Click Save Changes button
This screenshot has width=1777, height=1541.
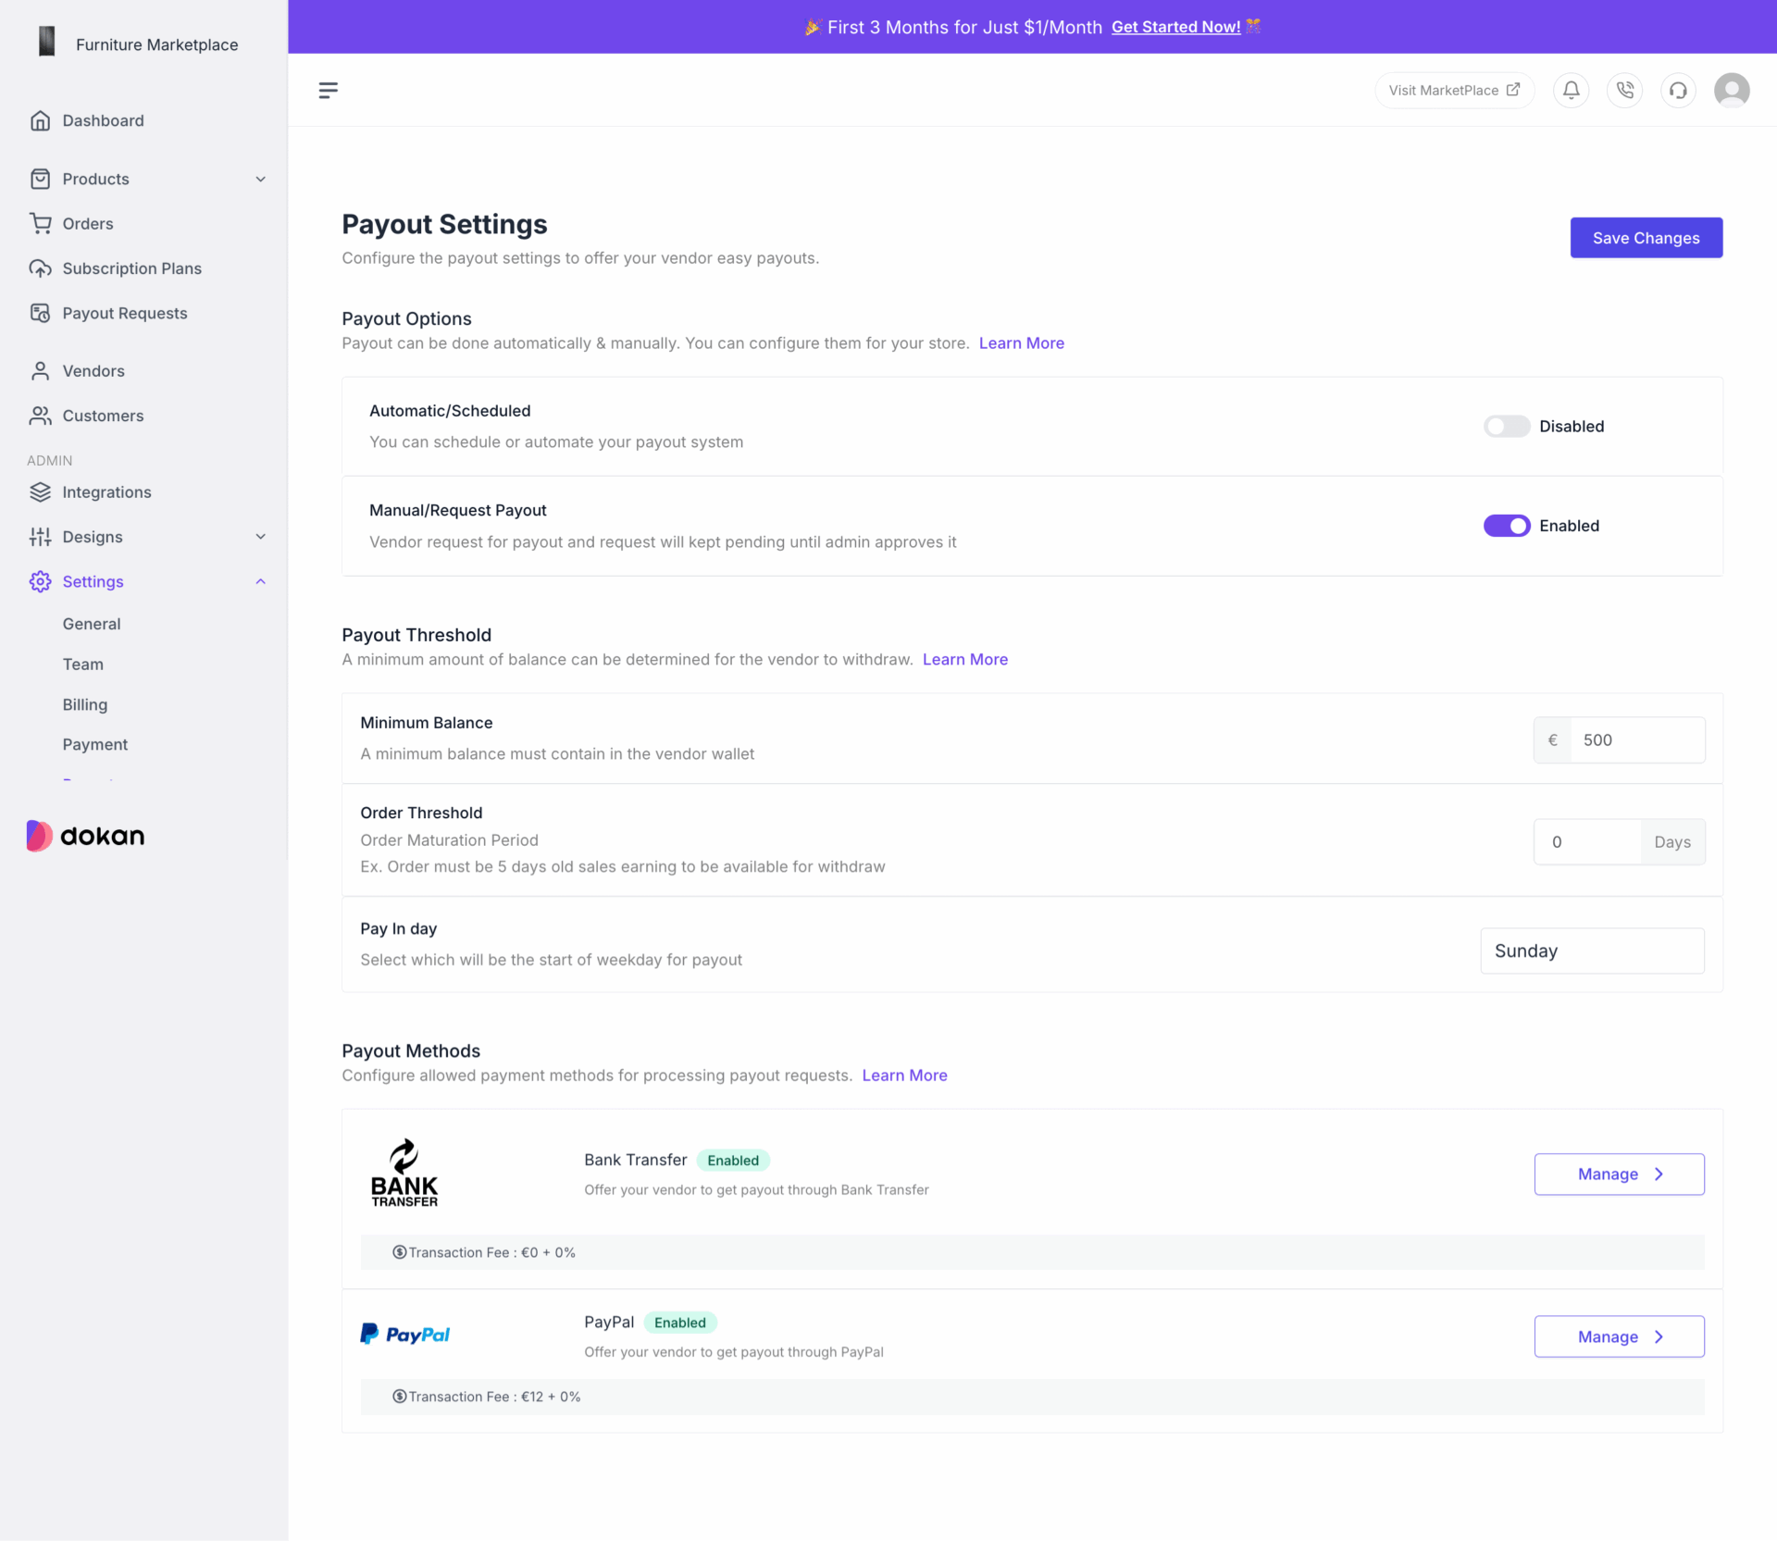click(x=1646, y=237)
